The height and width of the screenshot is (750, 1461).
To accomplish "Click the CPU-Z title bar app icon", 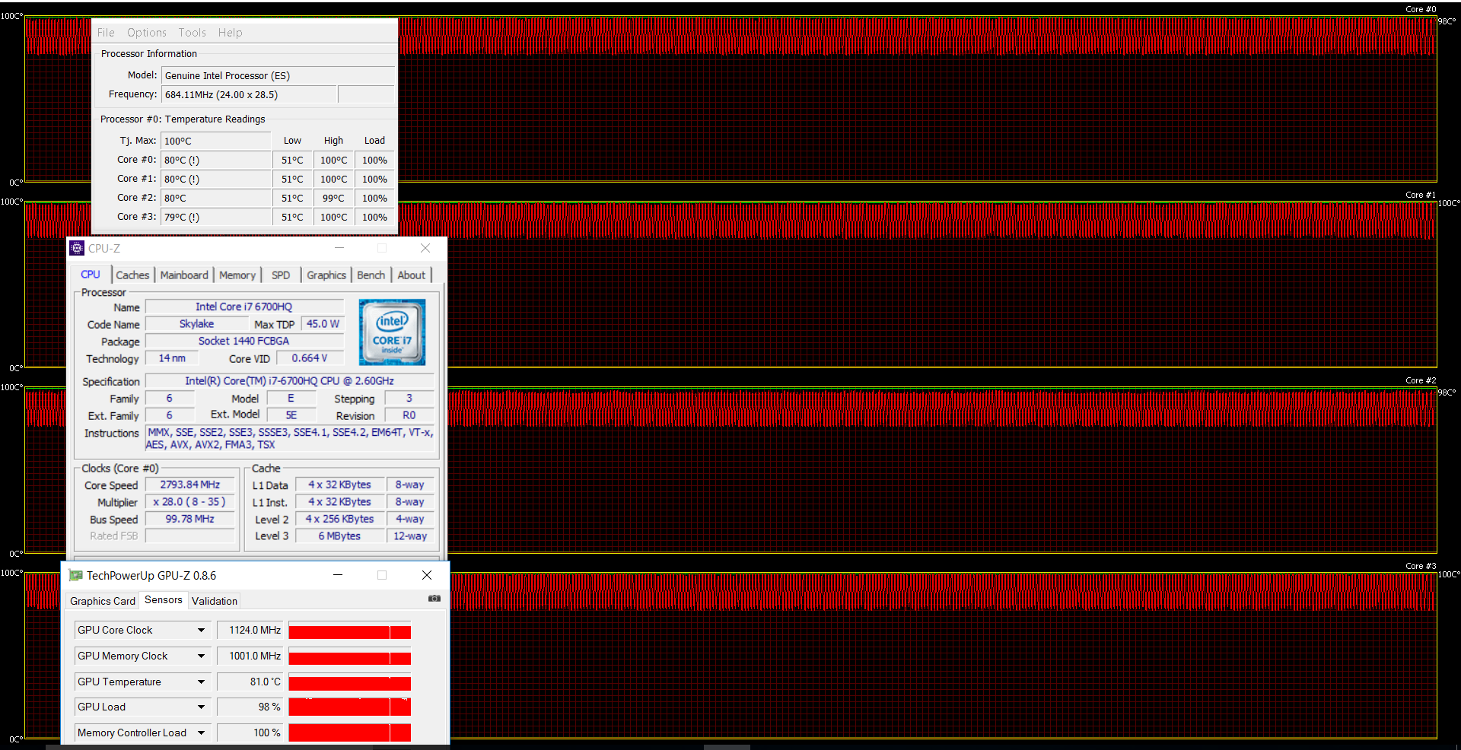I will [77, 248].
